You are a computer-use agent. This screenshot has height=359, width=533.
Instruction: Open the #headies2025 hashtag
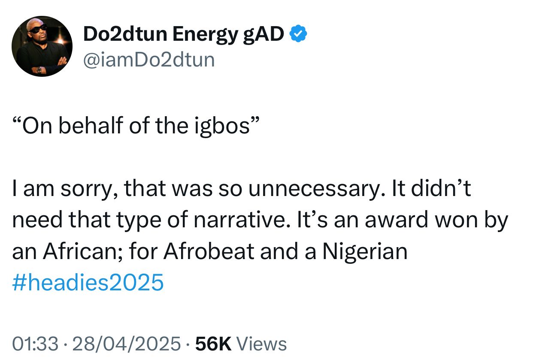coord(88,283)
